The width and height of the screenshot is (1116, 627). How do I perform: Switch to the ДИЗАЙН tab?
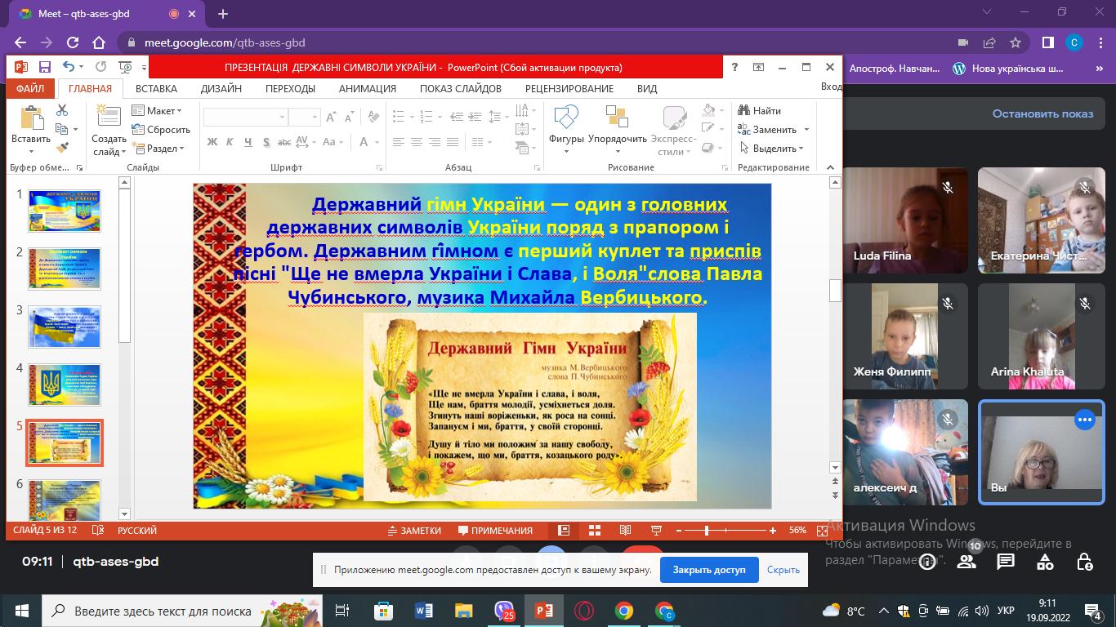click(x=221, y=88)
